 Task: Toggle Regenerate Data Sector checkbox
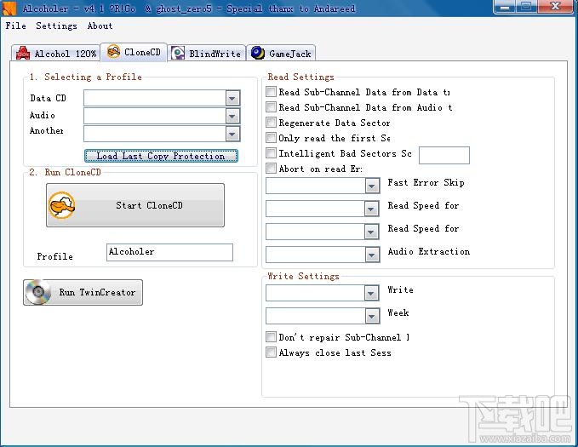coord(271,123)
